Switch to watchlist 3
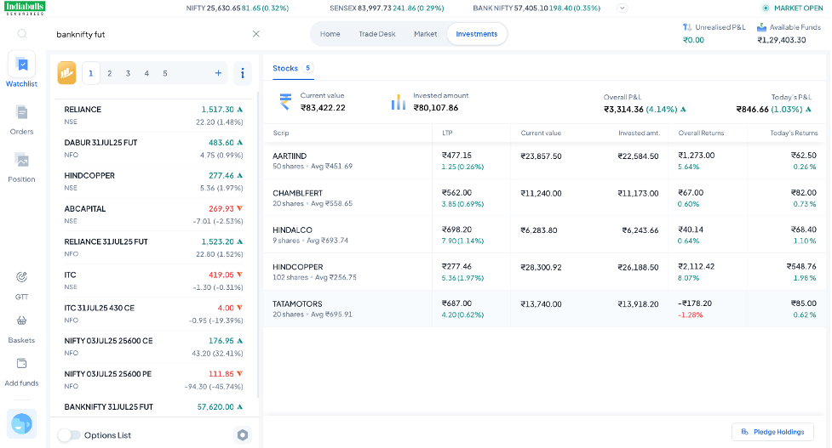 (128, 74)
